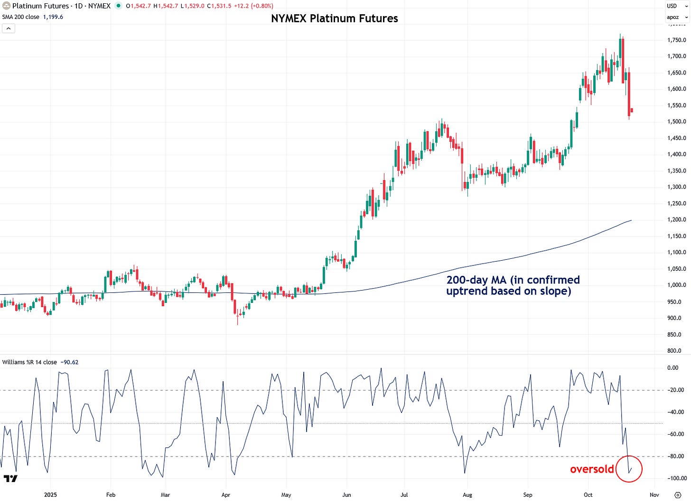Click the Nov time axis label
The width and height of the screenshot is (691, 501).
[x=654, y=495]
